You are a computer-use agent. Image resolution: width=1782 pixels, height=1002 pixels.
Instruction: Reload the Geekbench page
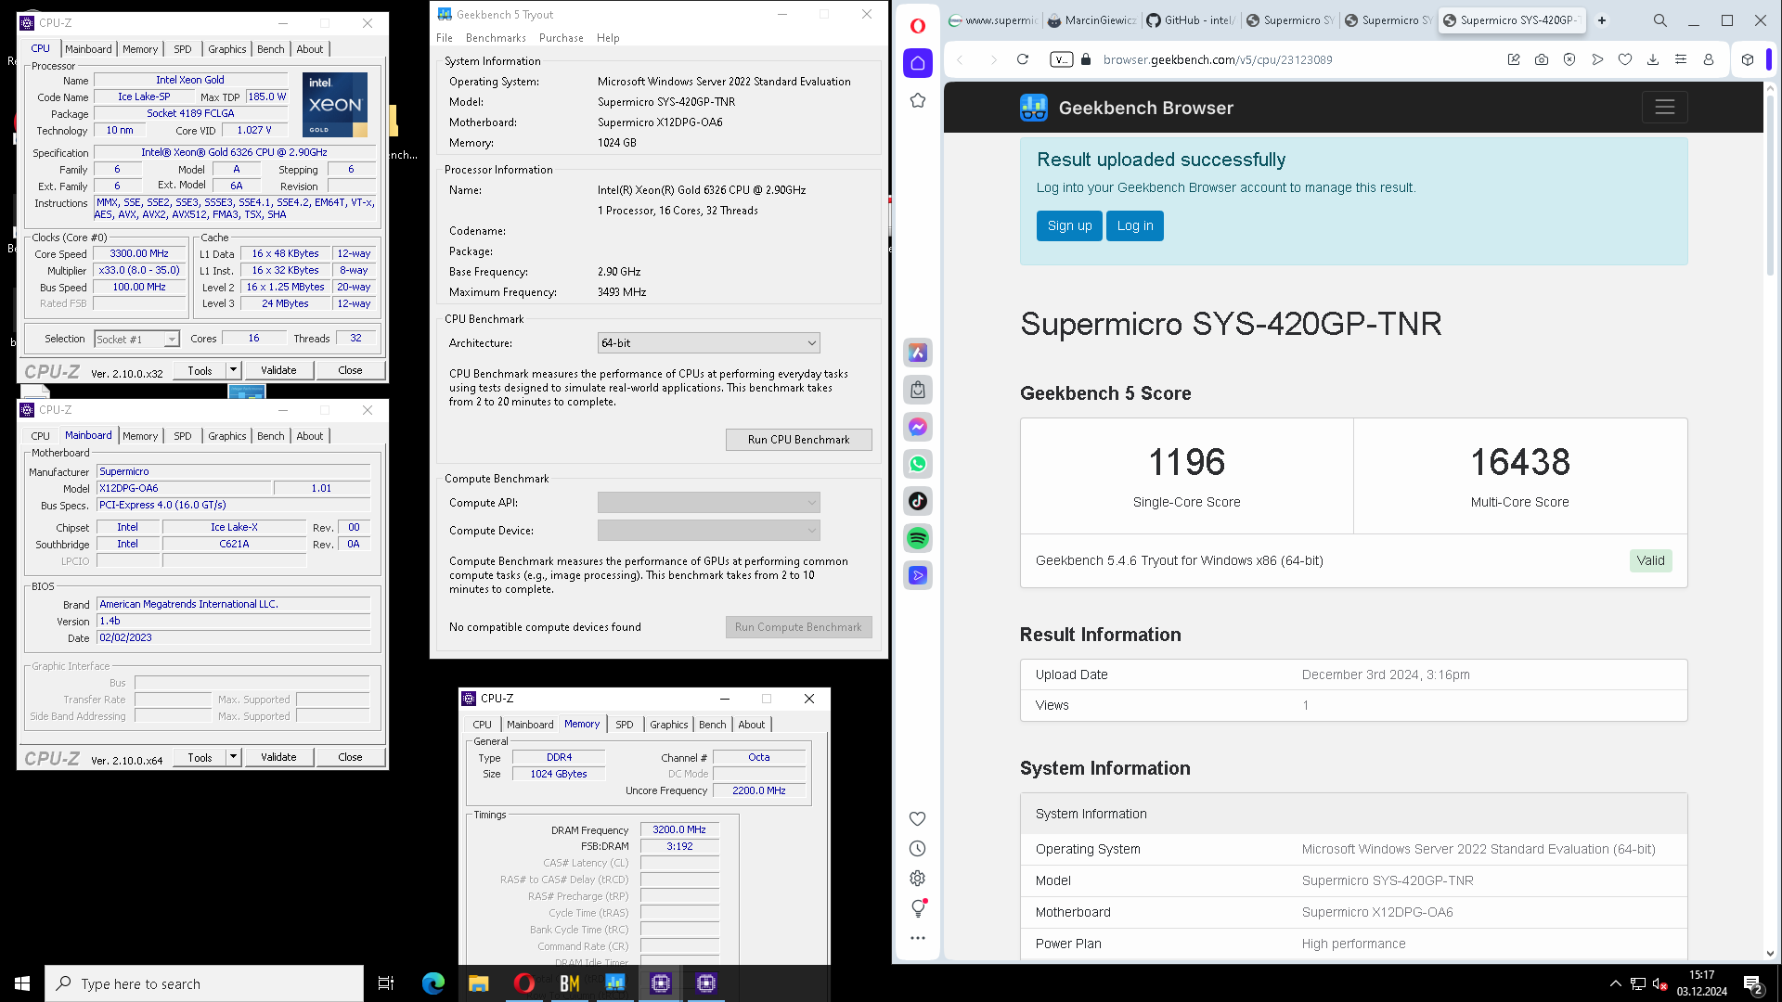click(x=1022, y=59)
